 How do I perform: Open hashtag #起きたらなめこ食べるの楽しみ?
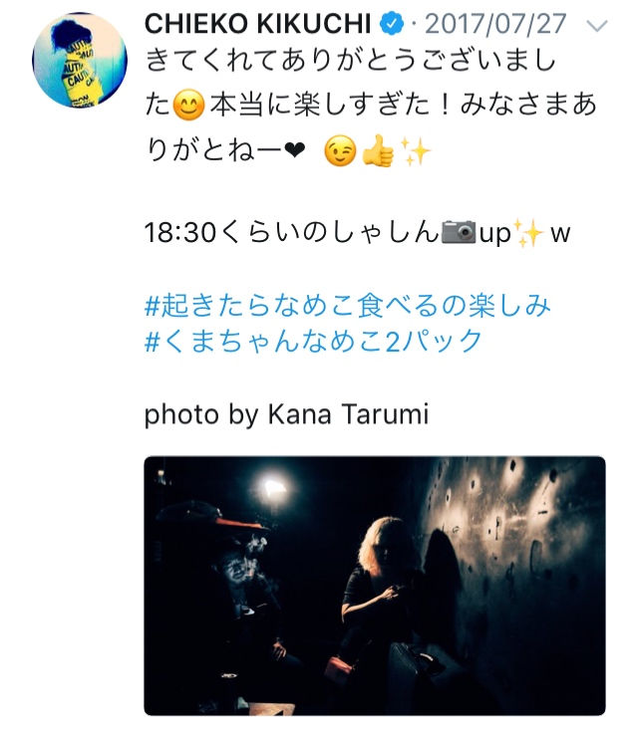coord(348,306)
